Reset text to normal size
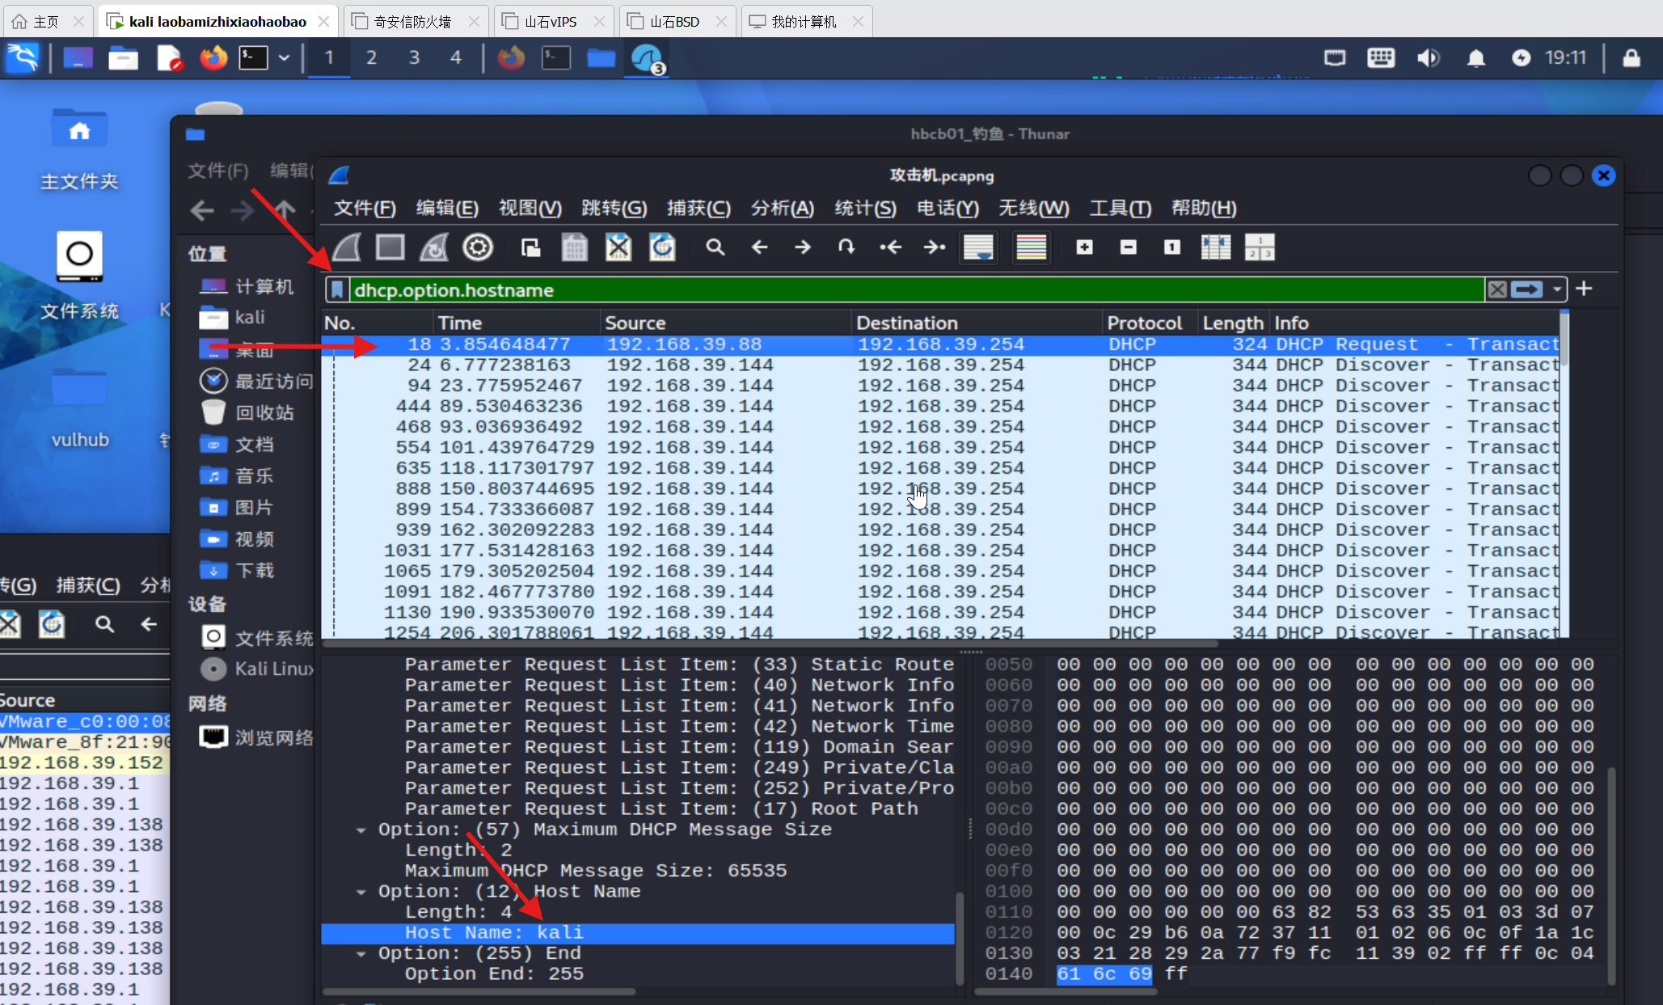This screenshot has height=1005, width=1663. [1171, 247]
